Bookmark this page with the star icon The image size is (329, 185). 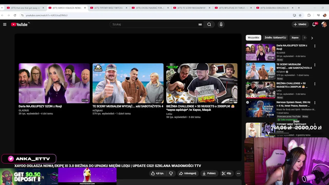(x=300, y=15)
